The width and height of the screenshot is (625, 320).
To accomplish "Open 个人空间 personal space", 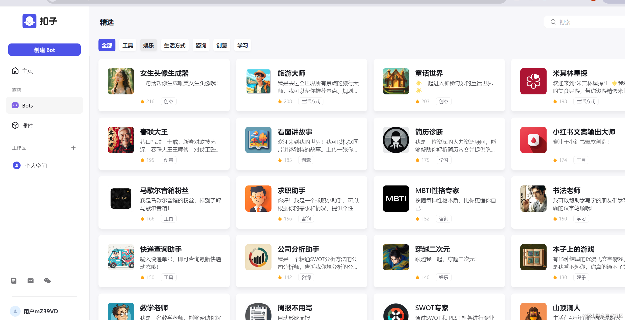I will pyautogui.click(x=36, y=166).
